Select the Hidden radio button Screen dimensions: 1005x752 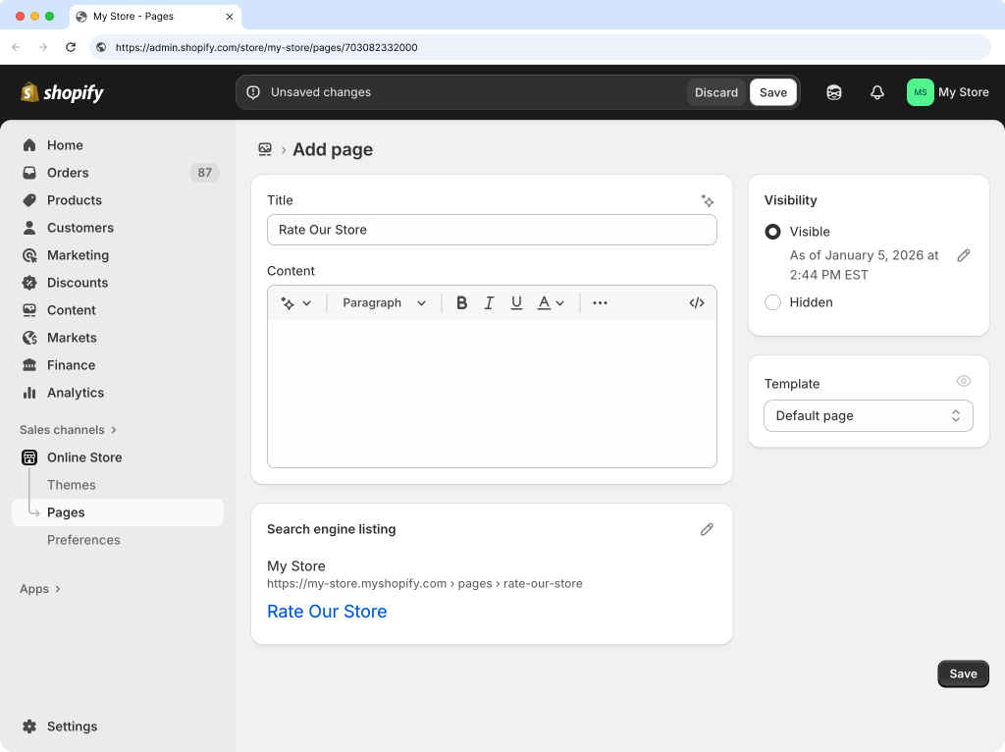click(773, 302)
